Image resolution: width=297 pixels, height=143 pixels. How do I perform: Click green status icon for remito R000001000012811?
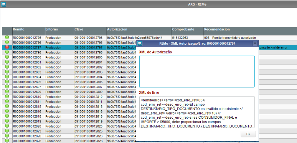click(x=7, y=101)
